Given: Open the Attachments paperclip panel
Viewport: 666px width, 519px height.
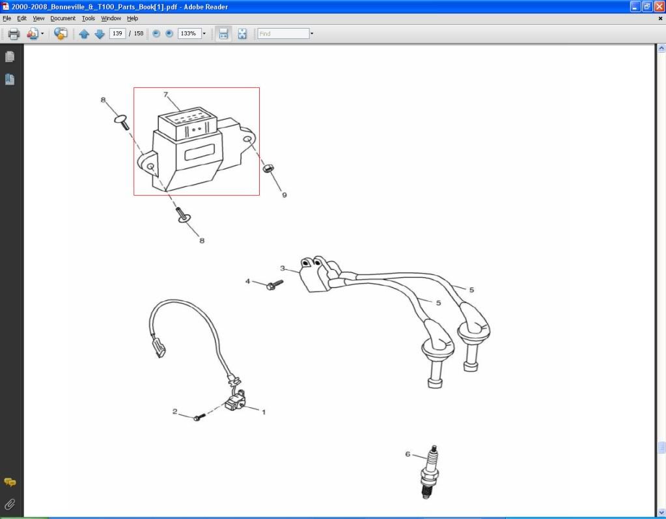Looking at the screenshot, I should (x=10, y=504).
